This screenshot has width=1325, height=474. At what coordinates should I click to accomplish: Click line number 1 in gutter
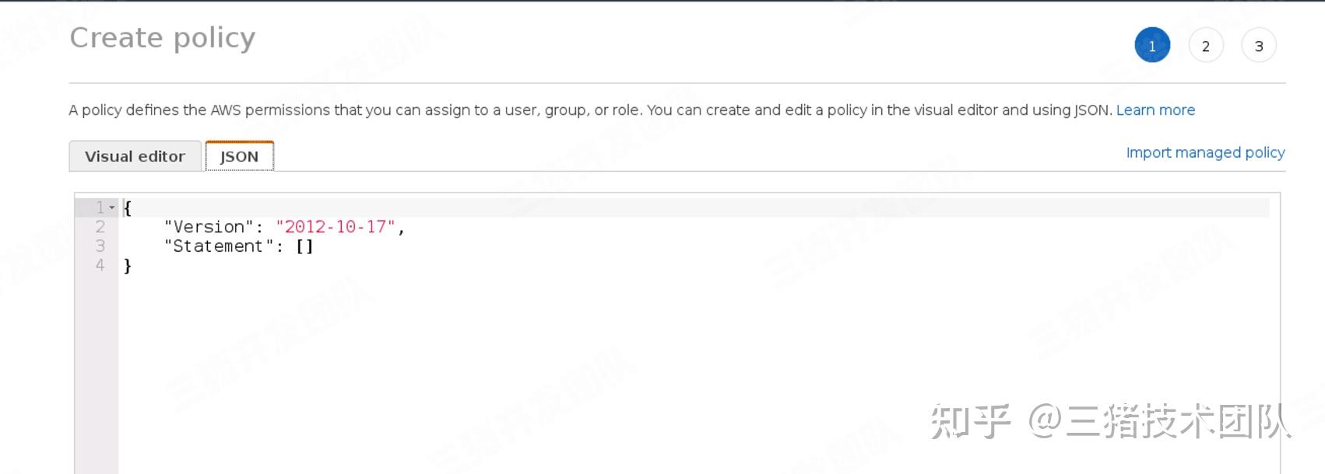pos(100,207)
